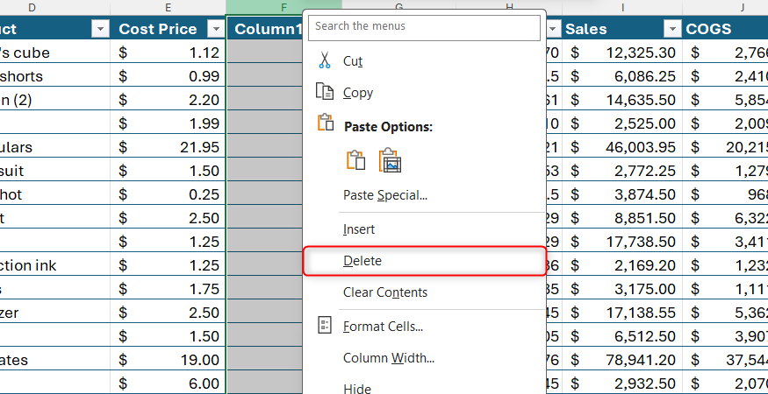Select sales cell 12,325.30

[x=622, y=53]
